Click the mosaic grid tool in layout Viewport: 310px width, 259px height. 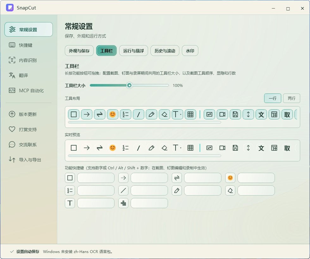[190, 114]
